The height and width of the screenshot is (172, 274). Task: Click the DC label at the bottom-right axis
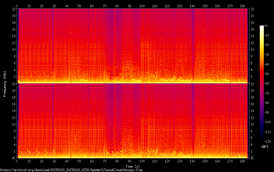pyautogui.click(x=252, y=158)
